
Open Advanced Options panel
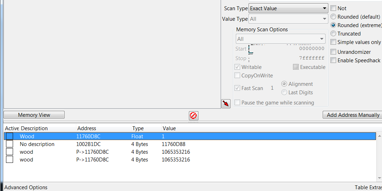click(x=26, y=187)
